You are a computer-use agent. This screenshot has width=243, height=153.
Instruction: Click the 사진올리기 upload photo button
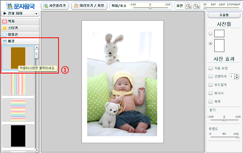point(55,6)
